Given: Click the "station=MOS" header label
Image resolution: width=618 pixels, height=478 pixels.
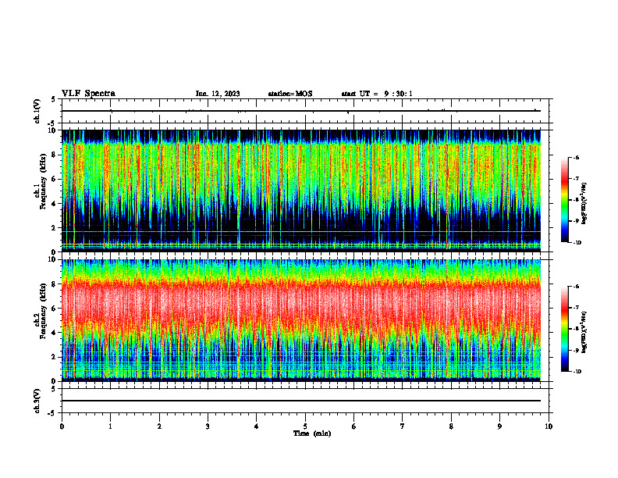Looking at the screenshot, I should coord(290,94).
